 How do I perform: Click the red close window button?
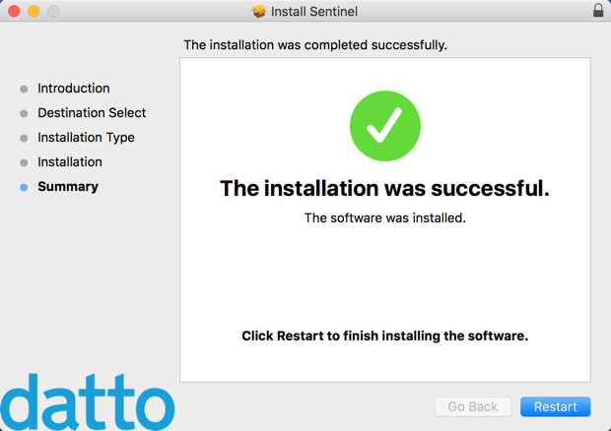[14, 12]
